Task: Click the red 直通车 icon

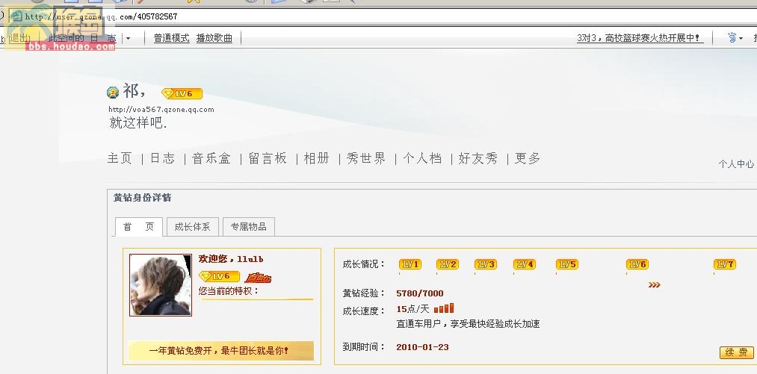Action: (258, 278)
